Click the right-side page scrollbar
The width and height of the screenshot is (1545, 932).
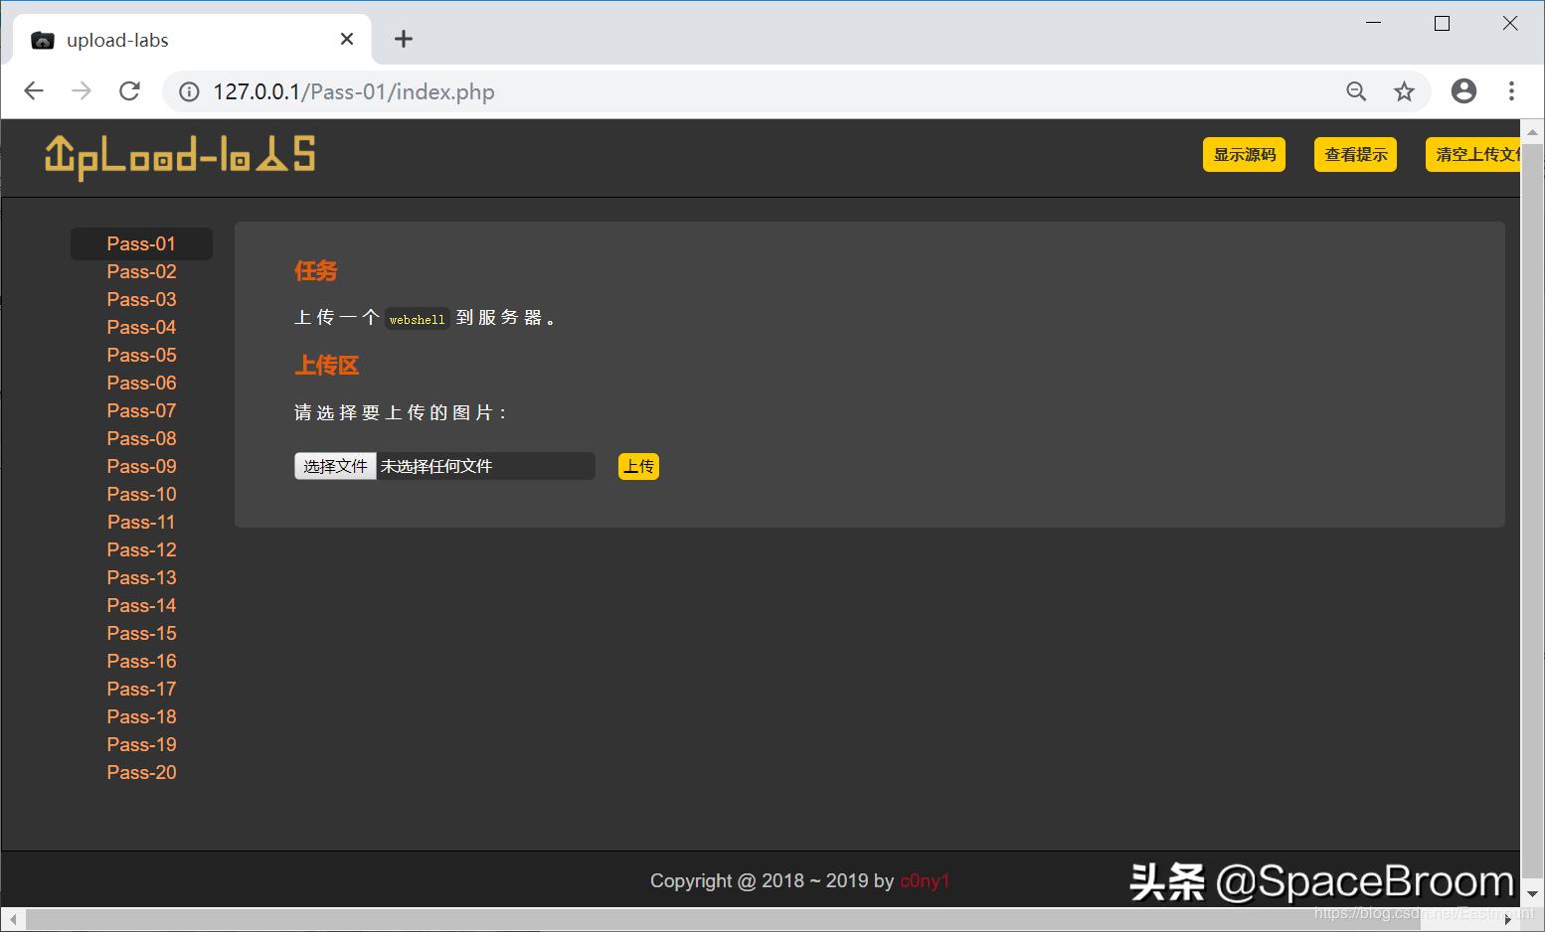click(x=1535, y=497)
